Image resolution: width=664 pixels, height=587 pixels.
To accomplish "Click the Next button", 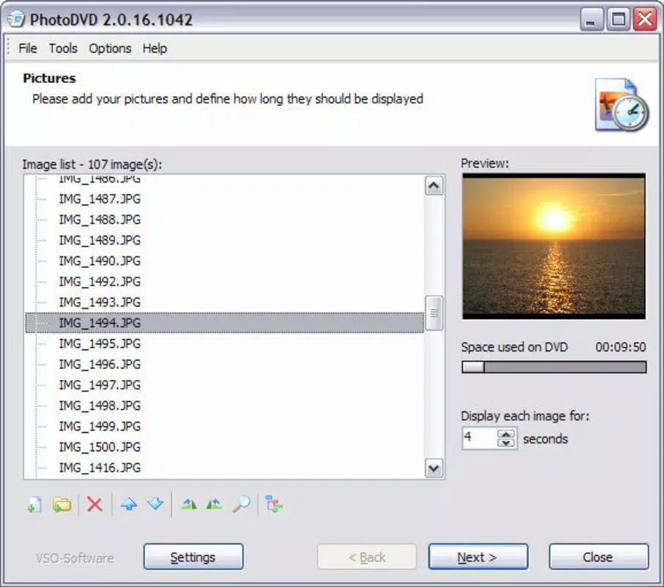I will 478,557.
